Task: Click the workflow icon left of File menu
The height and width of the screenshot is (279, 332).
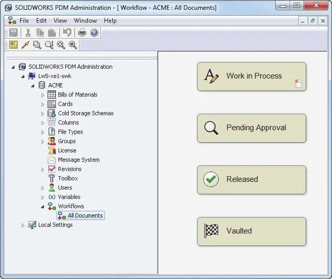Action: tap(12, 21)
